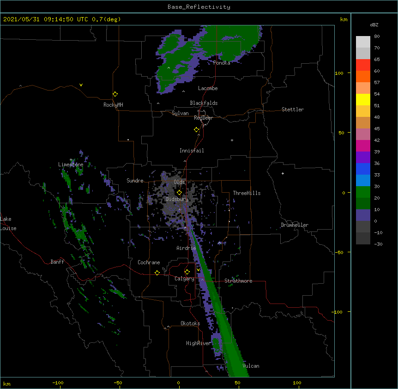398x389 pixels.
Task: Click the Drumheller city label
Action: 295,225
